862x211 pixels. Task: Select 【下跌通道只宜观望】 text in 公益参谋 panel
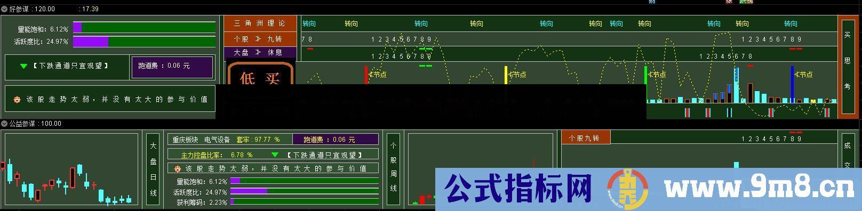(324, 155)
